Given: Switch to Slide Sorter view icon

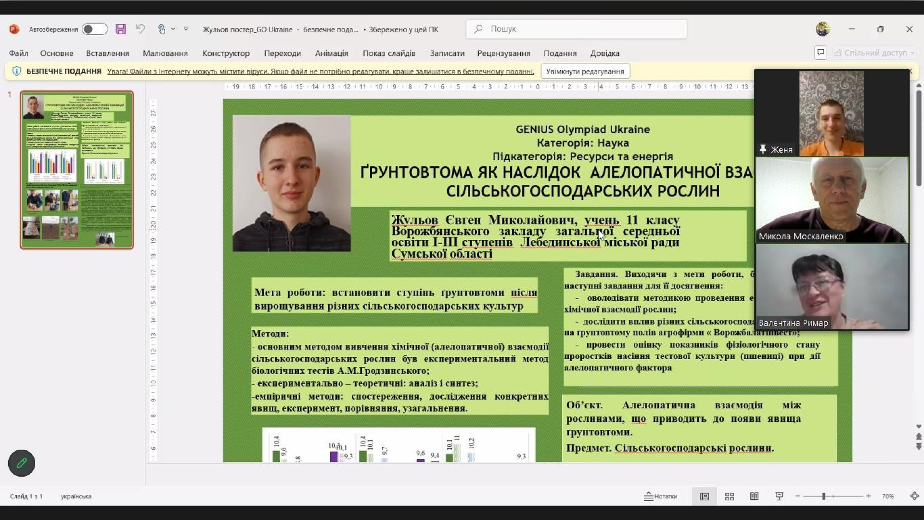Looking at the screenshot, I should (729, 496).
